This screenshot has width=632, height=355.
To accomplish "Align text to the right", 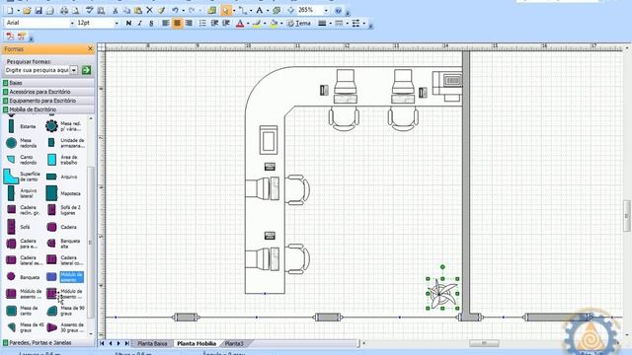I will click(189, 24).
